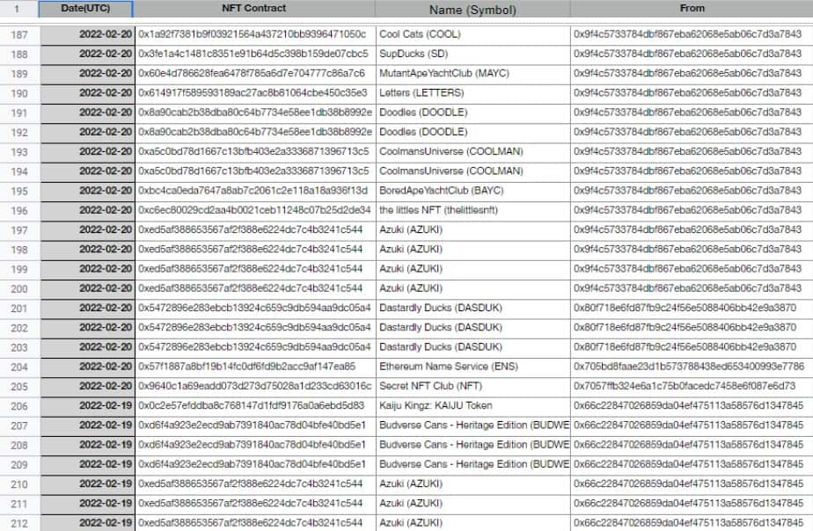813x531 pixels.
Task: Select row number 190 header
Action: [x=19, y=93]
